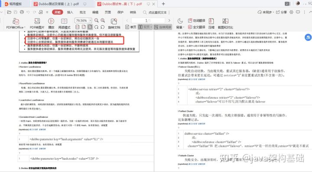This screenshot has height=172, width=312.
Task: Collapse the ribbon with the up chevron
Action: click(310, 12)
